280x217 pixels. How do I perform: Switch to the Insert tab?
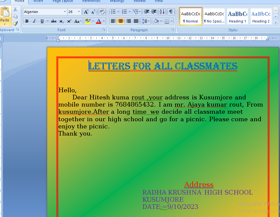click(38, 1)
